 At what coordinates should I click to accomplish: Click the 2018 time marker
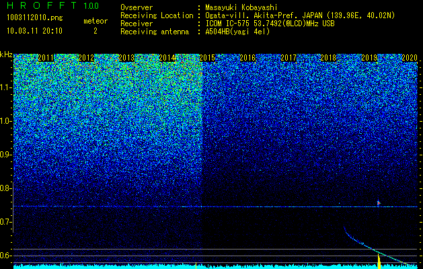tap(329, 58)
